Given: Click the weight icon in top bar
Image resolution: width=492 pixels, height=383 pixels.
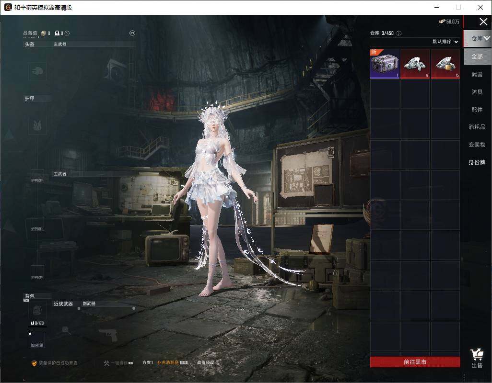Looking at the screenshot, I should click(x=57, y=33).
